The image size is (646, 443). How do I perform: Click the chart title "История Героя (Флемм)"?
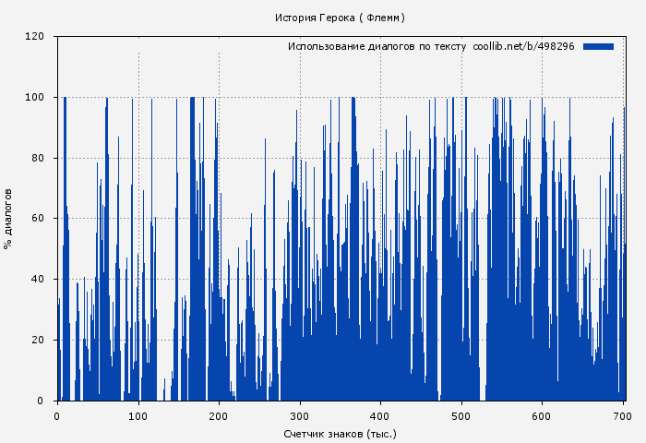pos(341,18)
